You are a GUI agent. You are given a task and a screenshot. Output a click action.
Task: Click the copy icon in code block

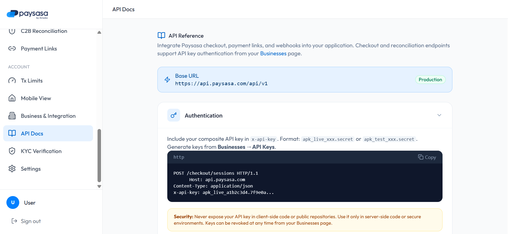(x=421, y=157)
